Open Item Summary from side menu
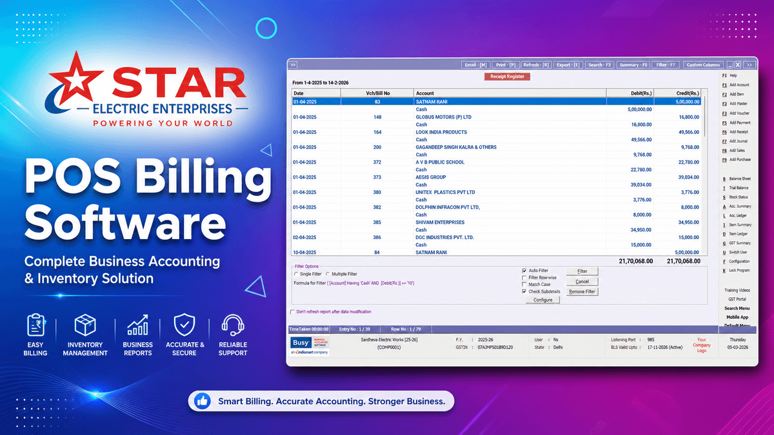The height and width of the screenshot is (435, 774). (736, 225)
